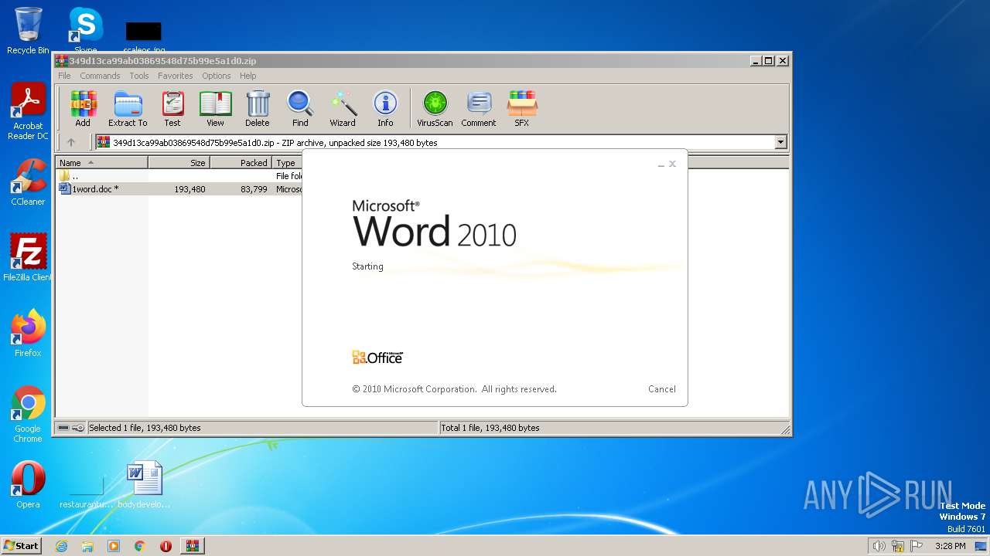Open the Comment toolbar icon
This screenshot has width=990, height=556.
[x=479, y=108]
